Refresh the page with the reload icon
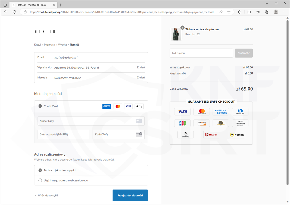The height and width of the screenshot is (205, 290). pyautogui.click(x=15, y=12)
